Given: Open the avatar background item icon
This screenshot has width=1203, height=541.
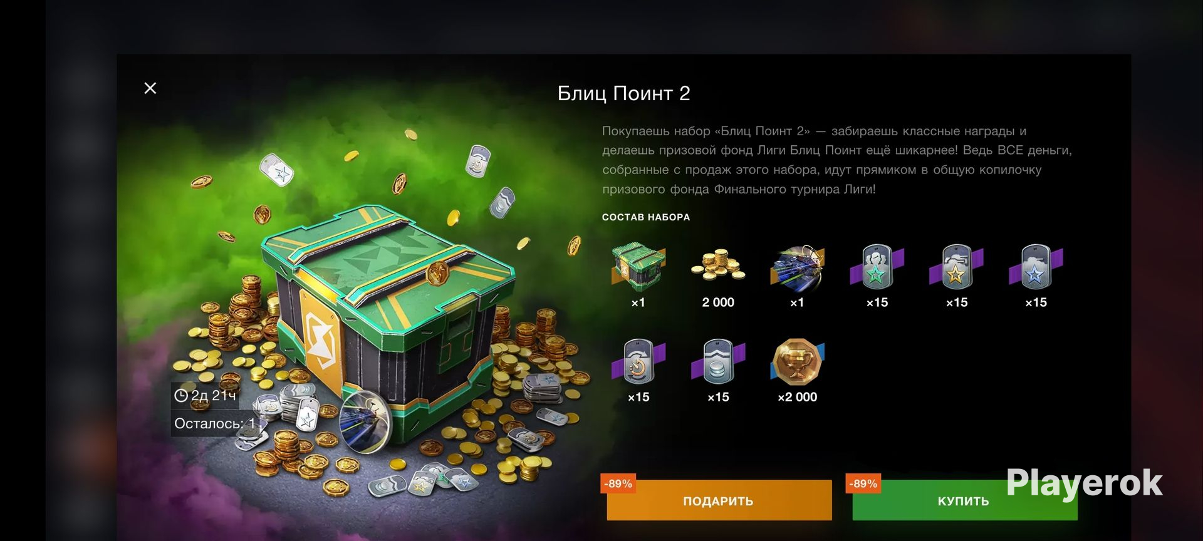Looking at the screenshot, I should coord(797,268).
